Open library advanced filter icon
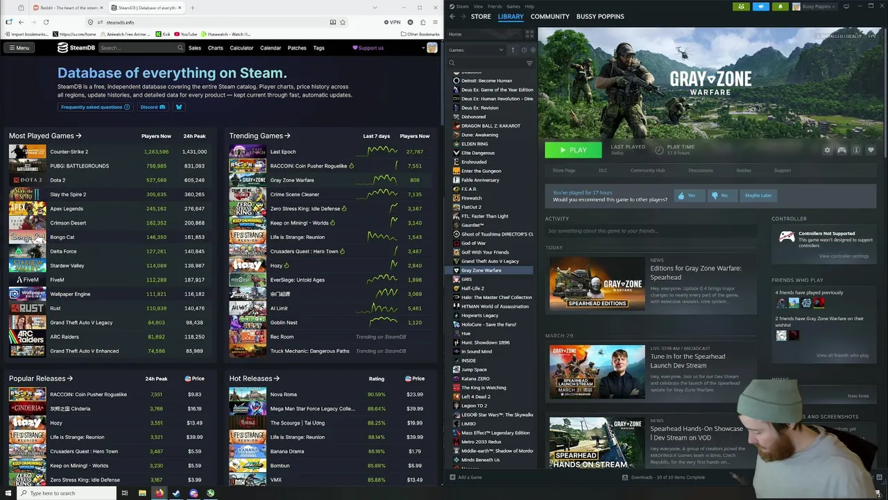This screenshot has height=500, width=888. 529,63
